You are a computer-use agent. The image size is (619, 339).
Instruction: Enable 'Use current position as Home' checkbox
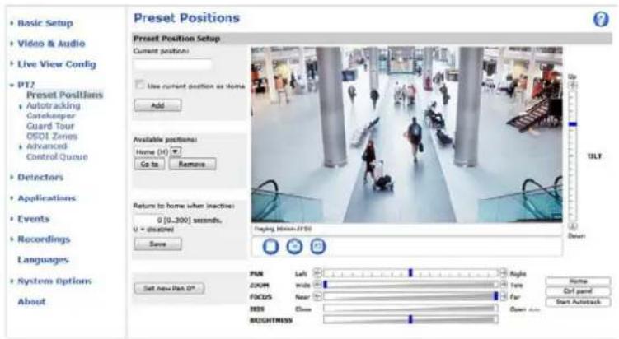(x=139, y=85)
